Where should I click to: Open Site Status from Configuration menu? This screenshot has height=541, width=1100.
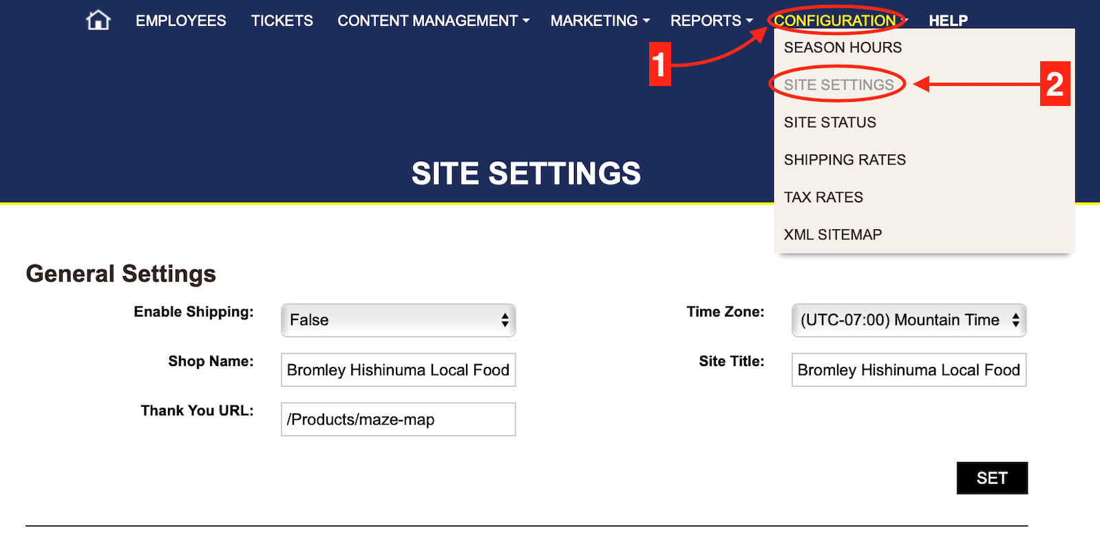tap(829, 123)
